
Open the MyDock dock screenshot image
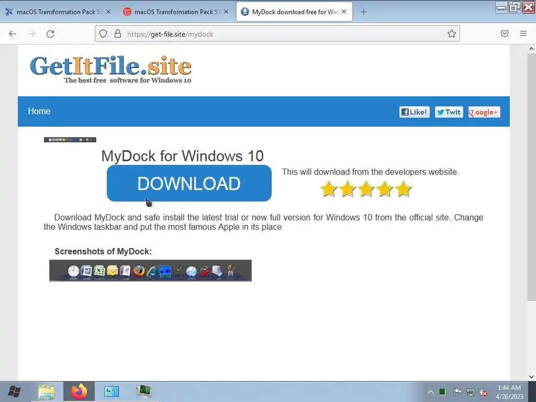click(x=150, y=271)
